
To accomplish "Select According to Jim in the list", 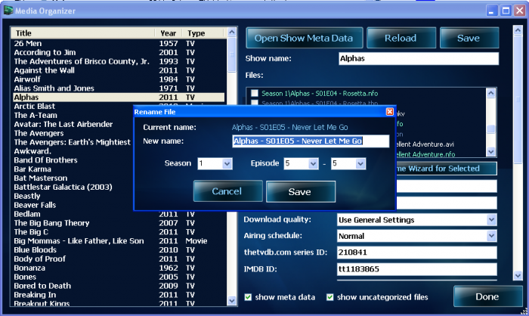I will [119, 52].
